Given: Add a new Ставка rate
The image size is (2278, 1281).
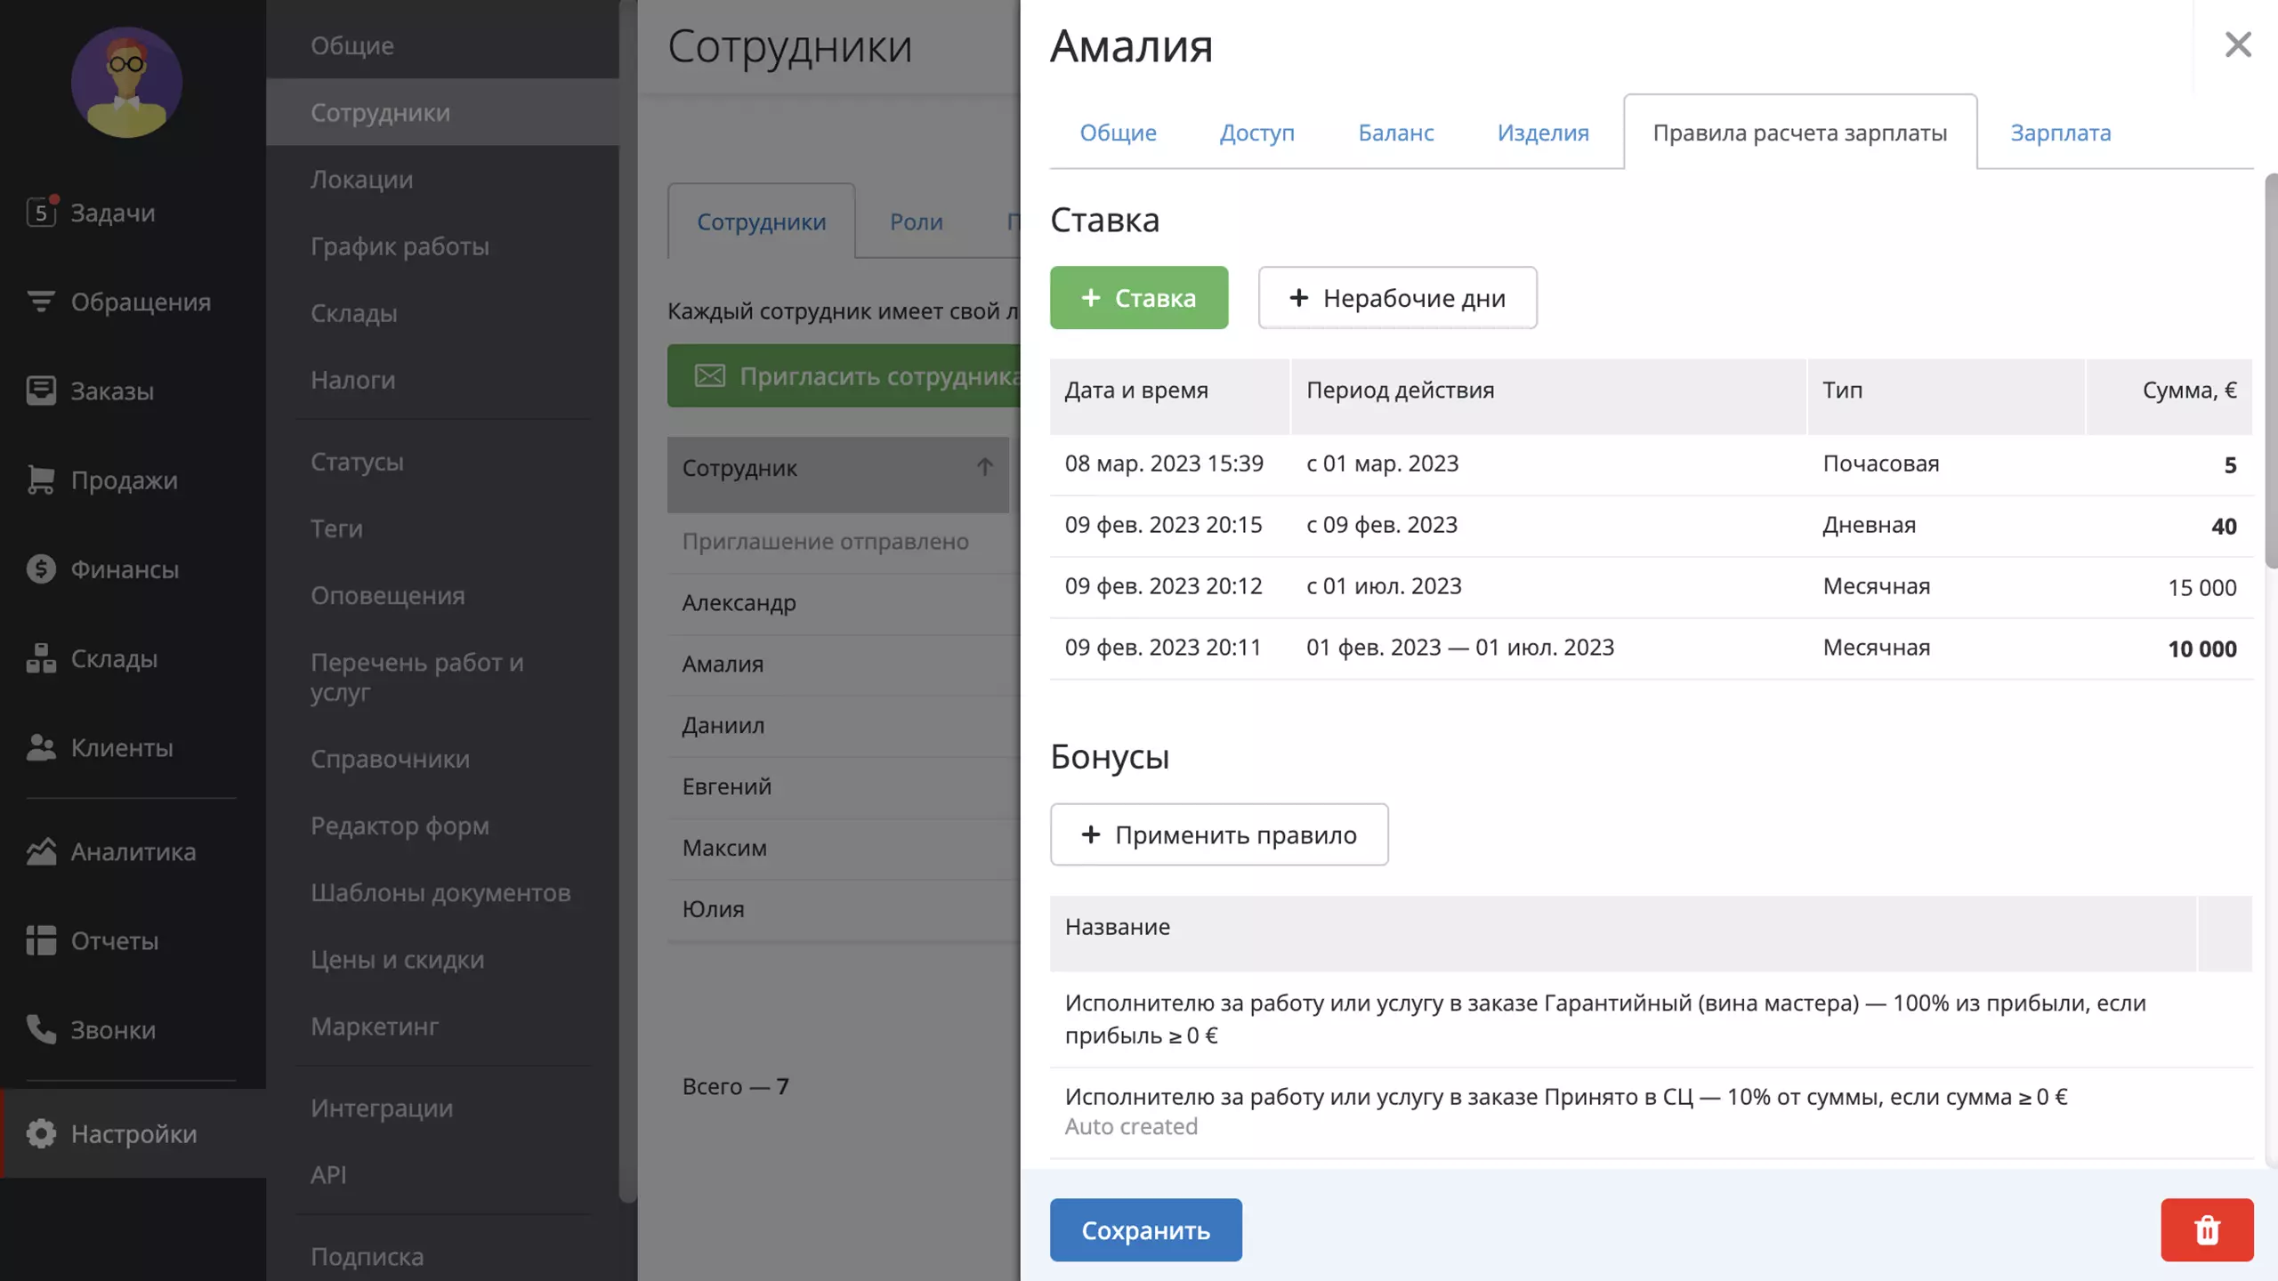Looking at the screenshot, I should click(1139, 297).
